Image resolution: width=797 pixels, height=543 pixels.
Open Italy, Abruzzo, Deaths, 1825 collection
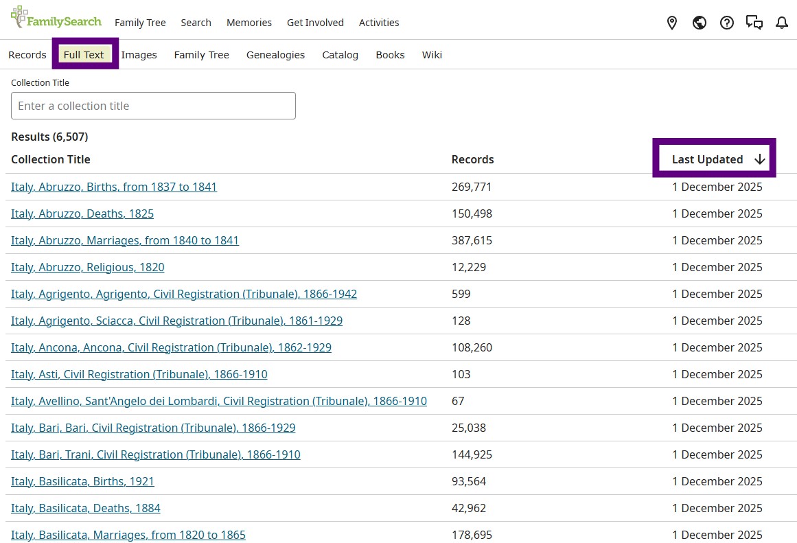(x=82, y=213)
